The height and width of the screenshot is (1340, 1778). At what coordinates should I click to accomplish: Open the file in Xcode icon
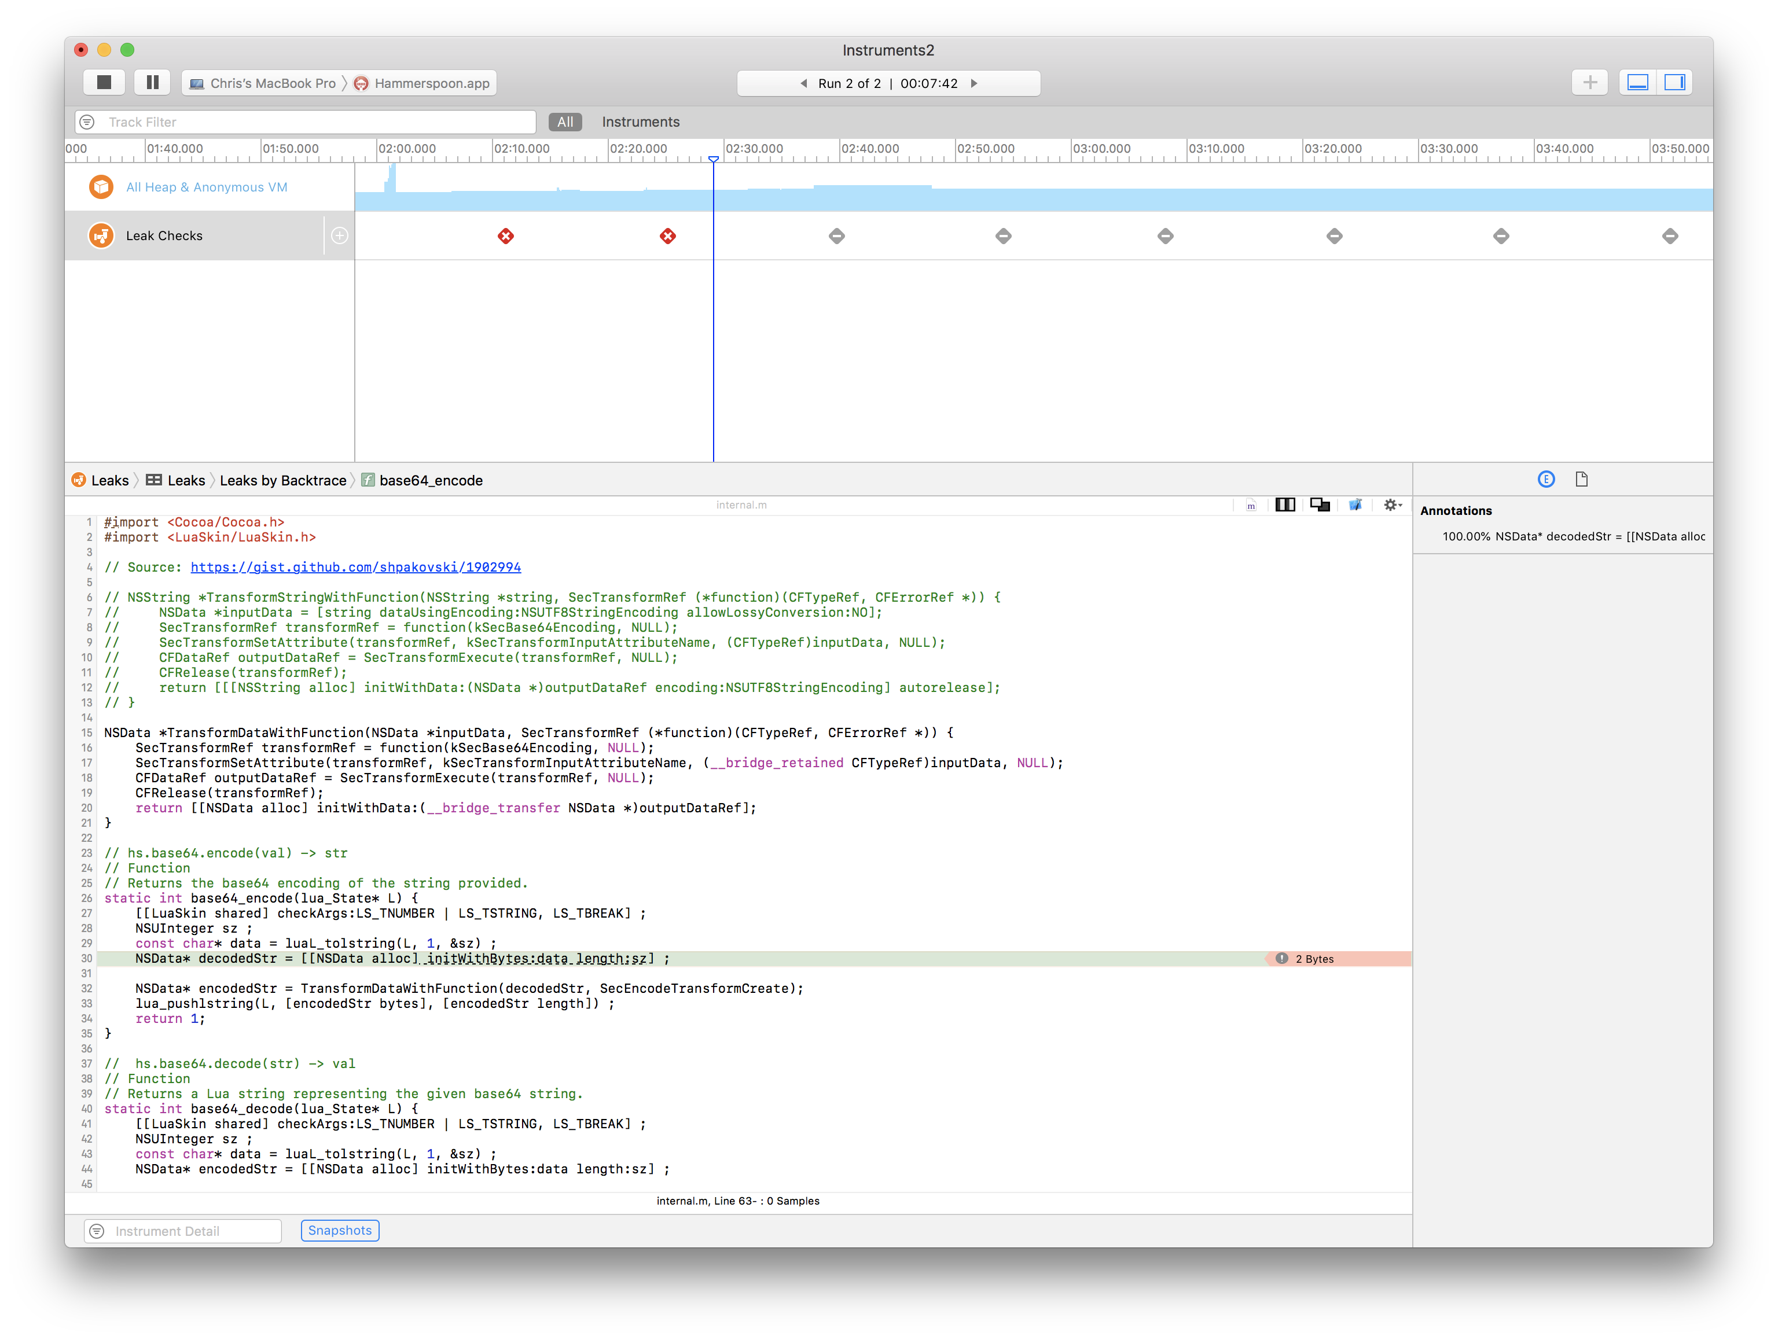[1355, 505]
